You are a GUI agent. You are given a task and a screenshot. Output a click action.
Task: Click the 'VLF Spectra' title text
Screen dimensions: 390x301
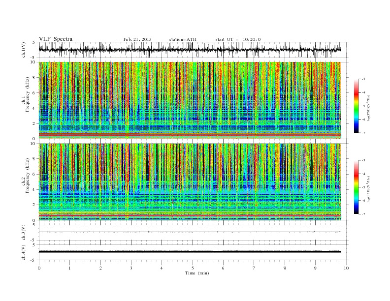click(x=56, y=39)
